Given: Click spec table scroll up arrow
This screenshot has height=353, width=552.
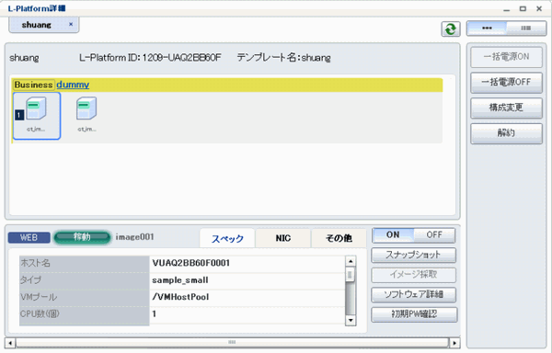Looking at the screenshot, I should coord(351,261).
